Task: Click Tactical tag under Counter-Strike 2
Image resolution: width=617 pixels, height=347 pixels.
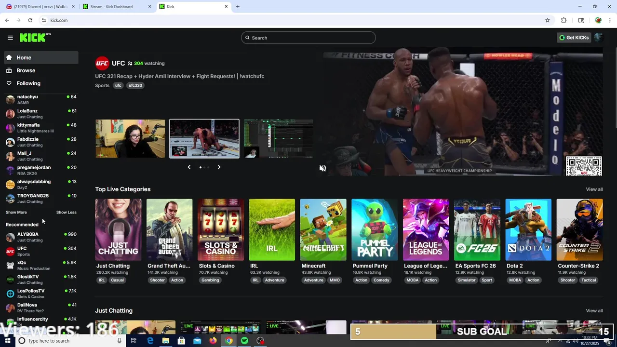Action: pyautogui.click(x=589, y=280)
